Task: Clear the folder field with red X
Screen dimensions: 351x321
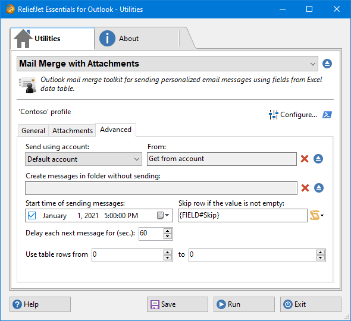Action: tap(305, 188)
